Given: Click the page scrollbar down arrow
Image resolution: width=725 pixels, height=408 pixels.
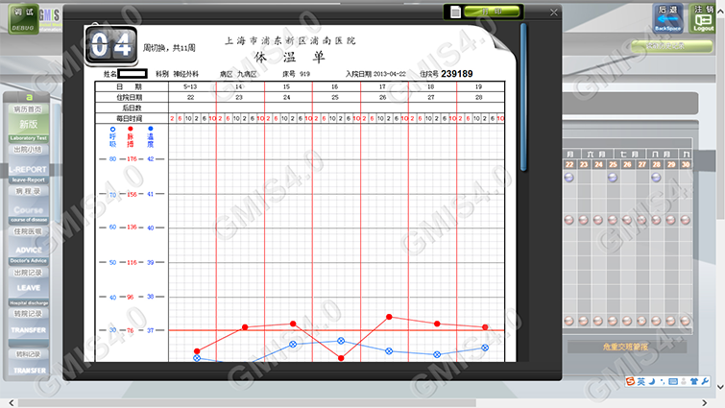Looking at the screenshot, I should (720, 387).
